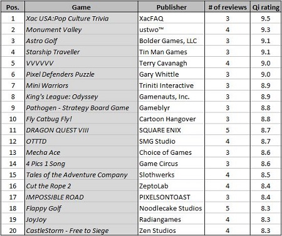The height and width of the screenshot is (236, 282).
Task: Click the Xac USA:Pop Culture Trivia cell
Action: tap(81, 18)
